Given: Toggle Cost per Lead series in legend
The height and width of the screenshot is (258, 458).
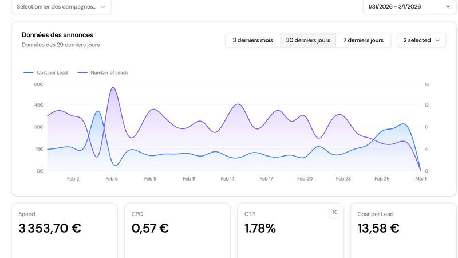Looking at the screenshot, I should [x=52, y=73].
